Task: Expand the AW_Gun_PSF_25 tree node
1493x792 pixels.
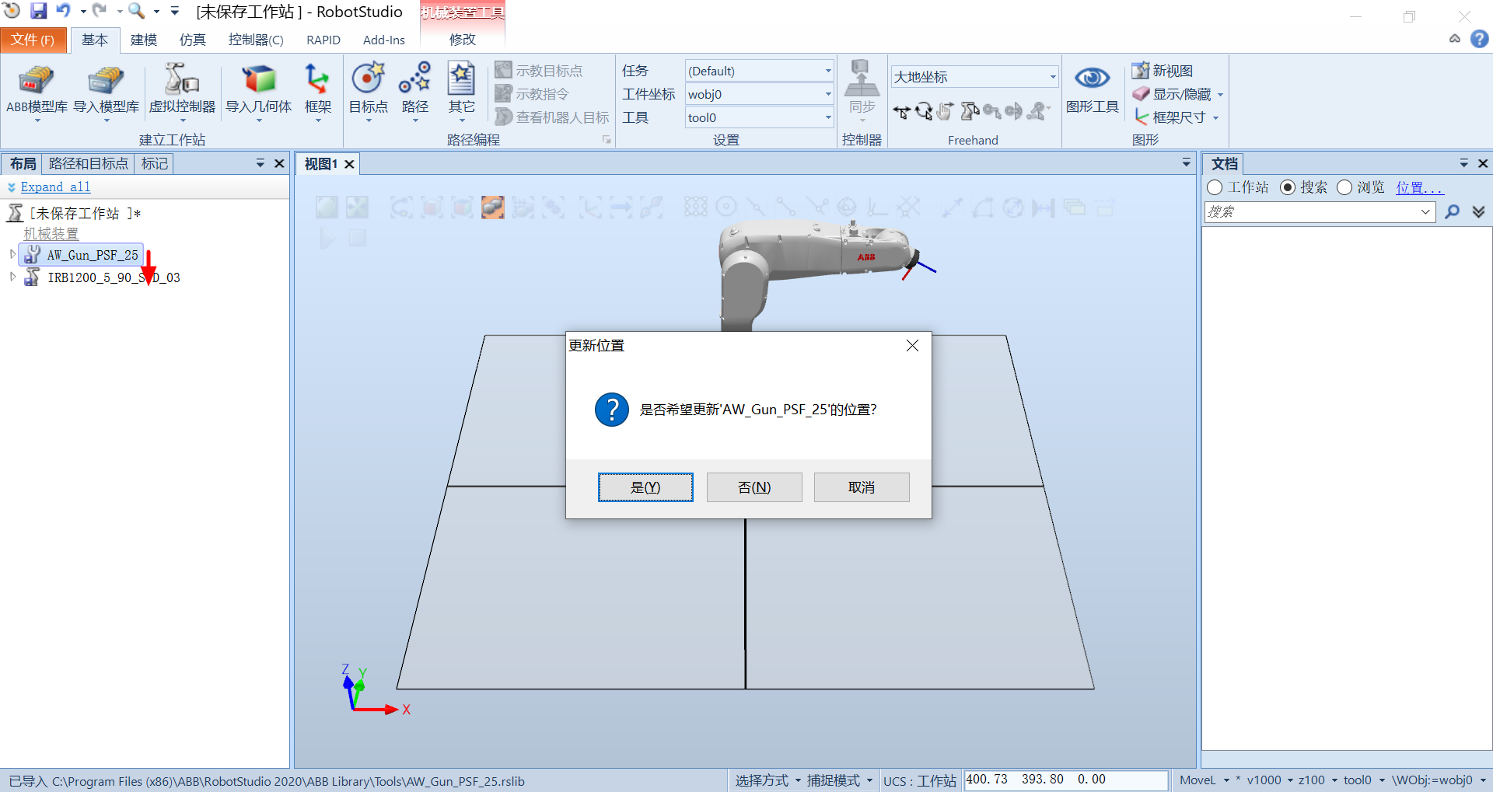Action: click(x=12, y=254)
